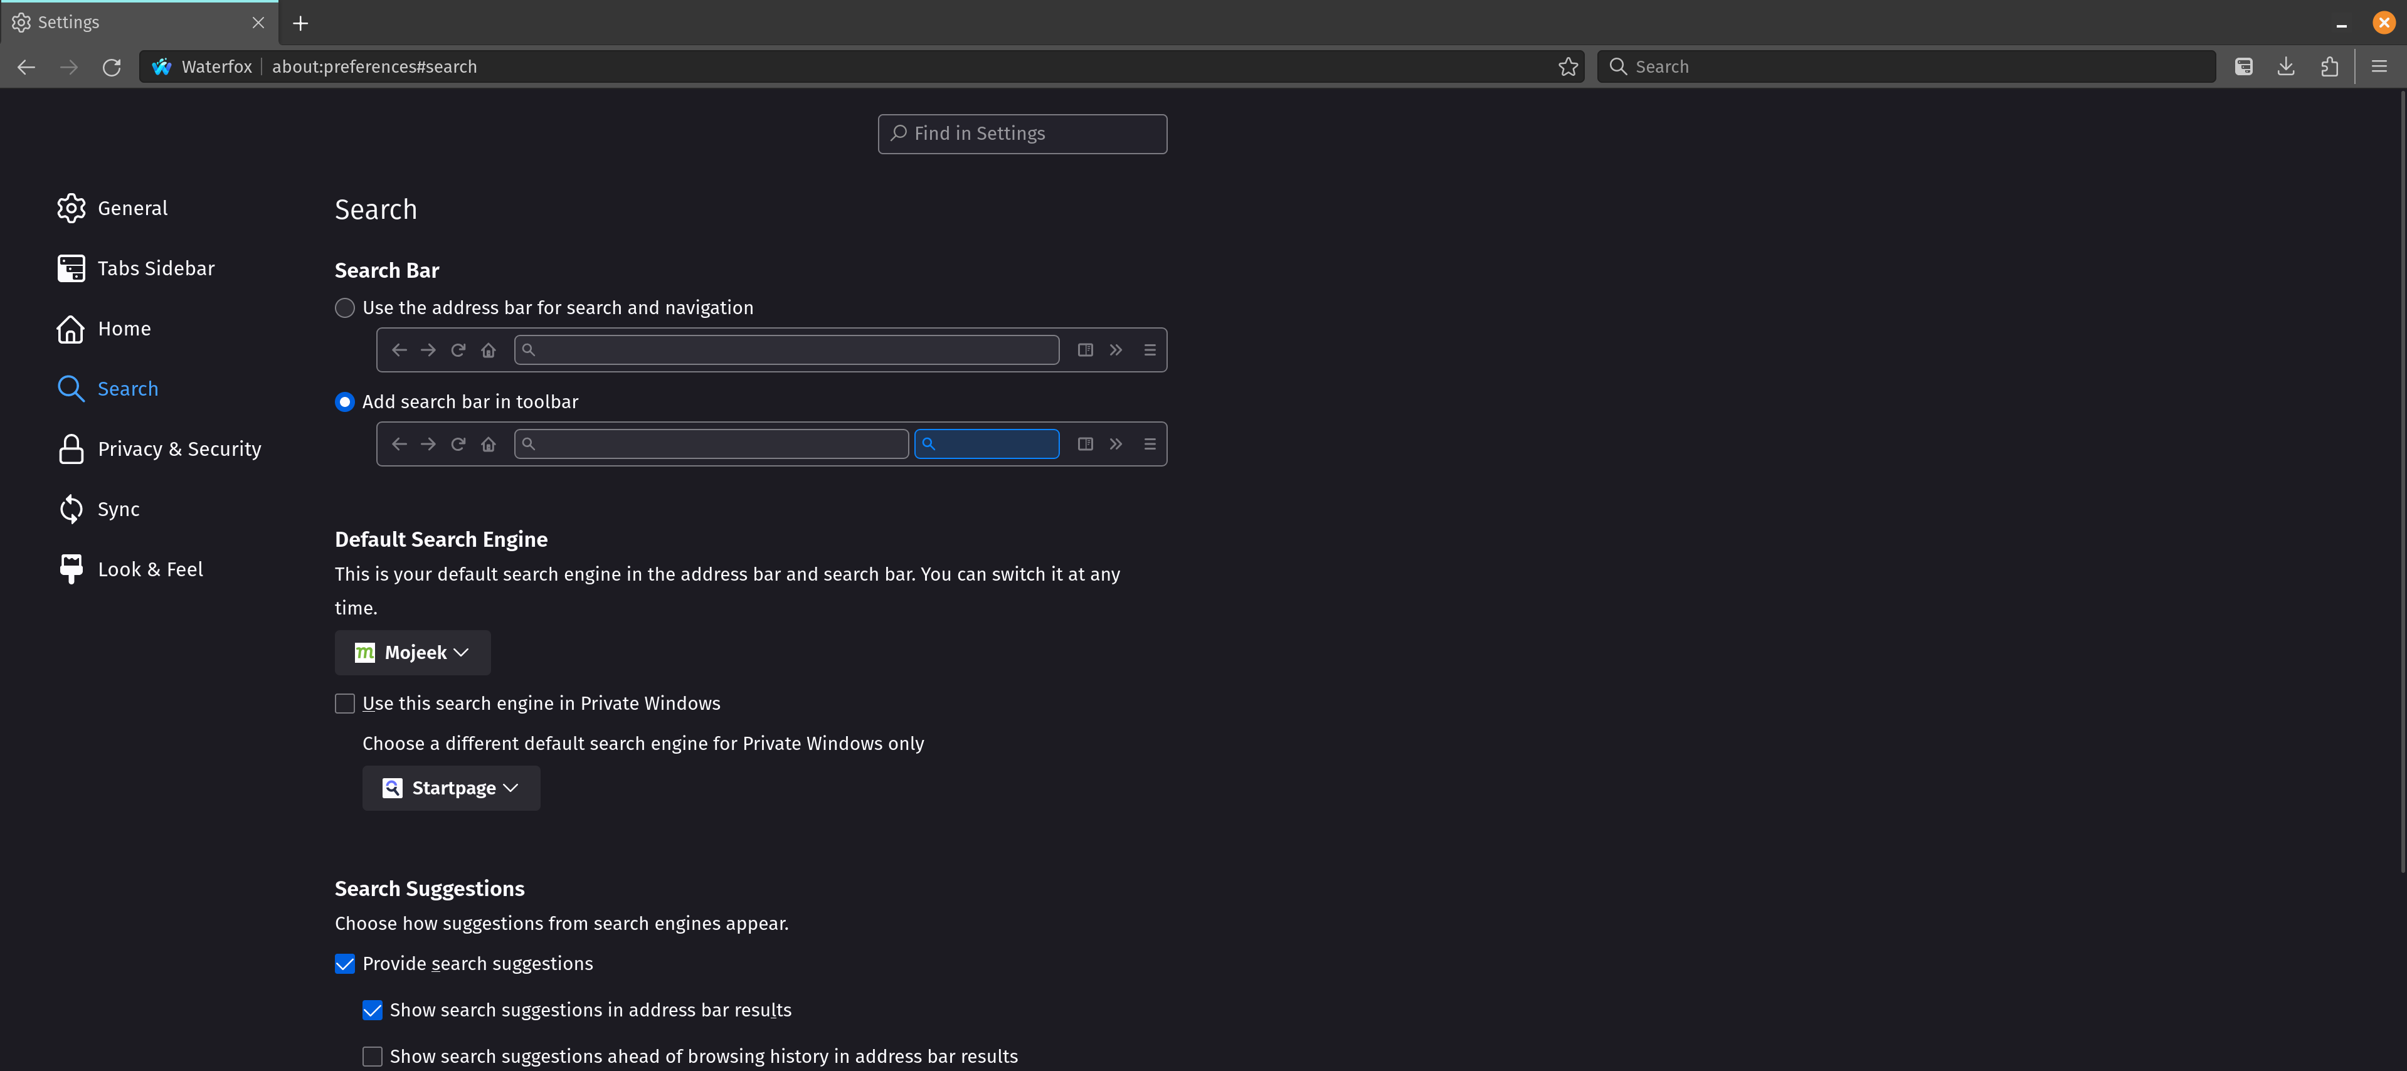This screenshot has height=1071, width=2407.
Task: Select 'Add search bar in toolbar' radio
Action: (345, 402)
